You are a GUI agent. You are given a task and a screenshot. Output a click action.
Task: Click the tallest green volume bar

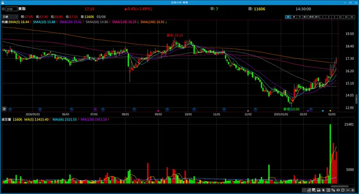[330, 154]
